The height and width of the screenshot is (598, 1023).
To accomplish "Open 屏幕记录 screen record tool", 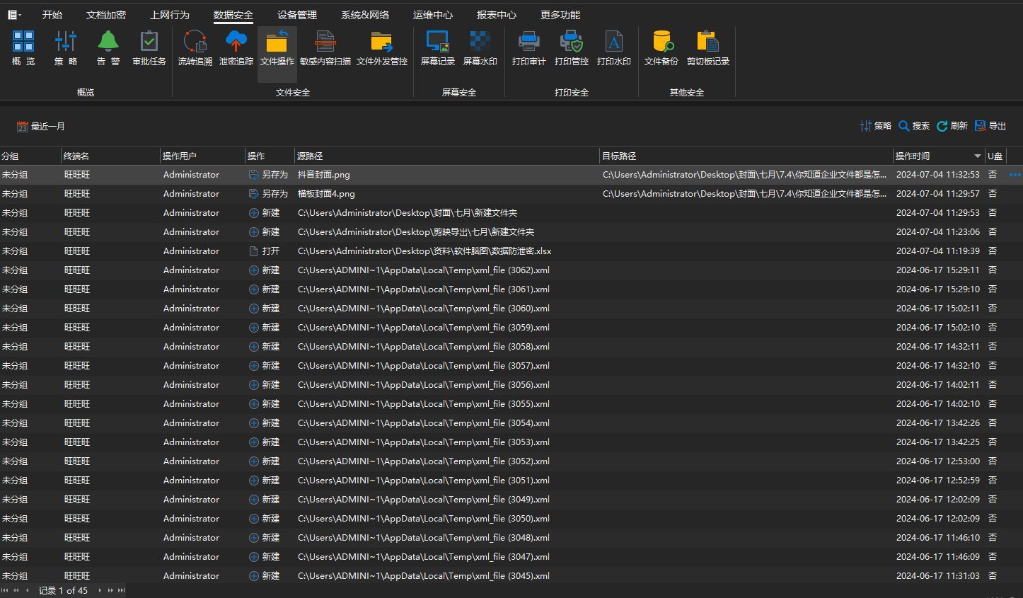I will click(x=438, y=48).
